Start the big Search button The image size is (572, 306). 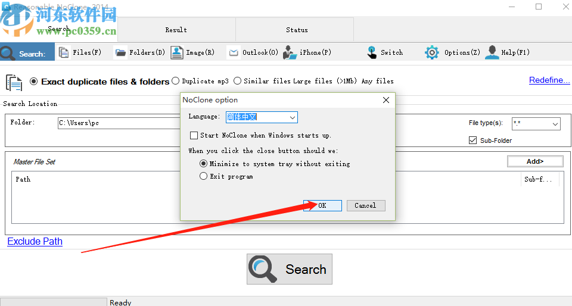[290, 269]
